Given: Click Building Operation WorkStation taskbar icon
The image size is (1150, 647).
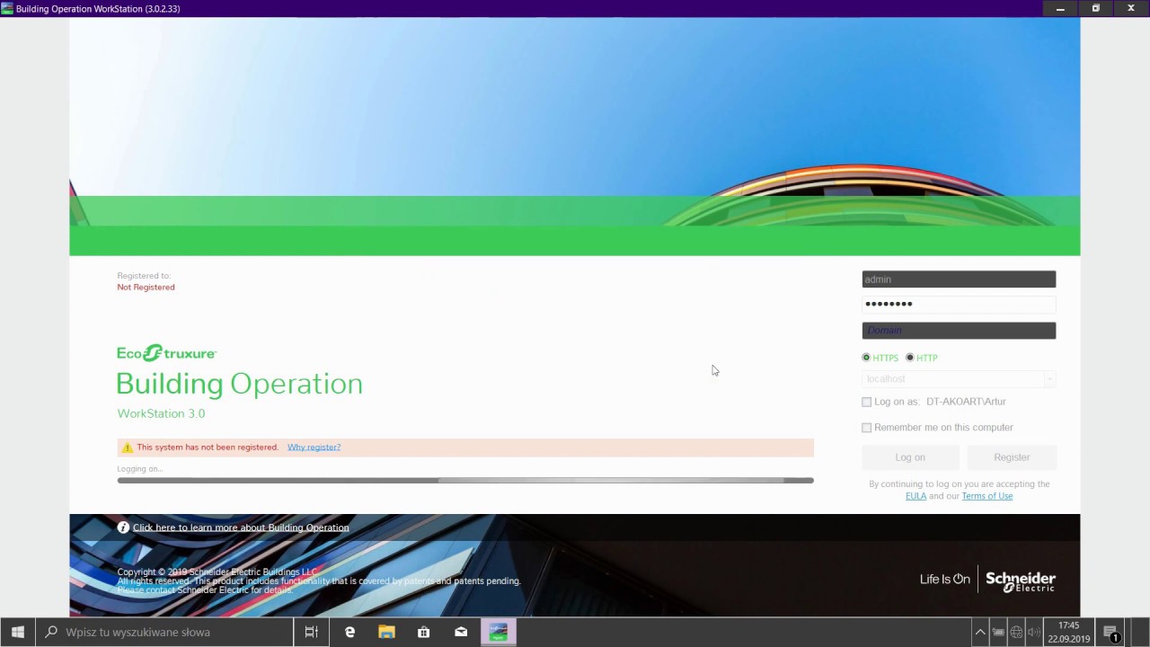Looking at the screenshot, I should tap(498, 633).
